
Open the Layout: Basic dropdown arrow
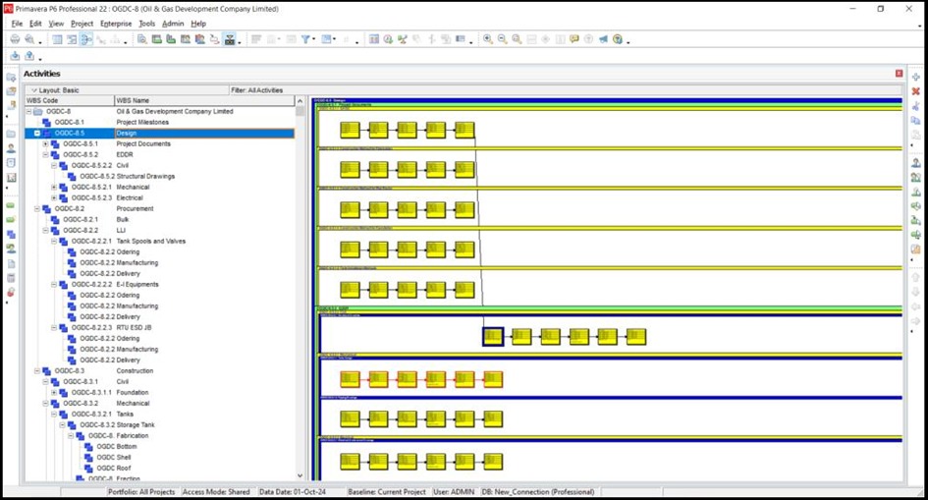[x=33, y=90]
